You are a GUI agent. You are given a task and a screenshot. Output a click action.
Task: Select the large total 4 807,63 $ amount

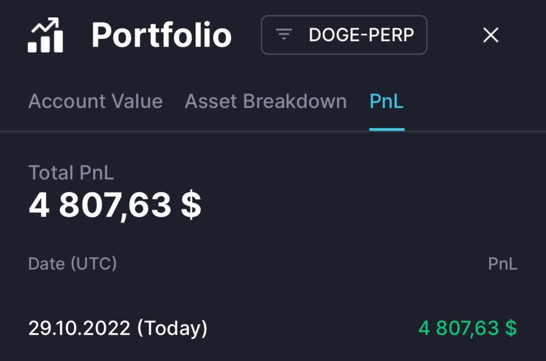point(115,205)
